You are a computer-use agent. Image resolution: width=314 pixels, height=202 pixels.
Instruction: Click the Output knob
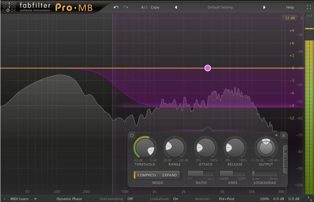click(266, 147)
